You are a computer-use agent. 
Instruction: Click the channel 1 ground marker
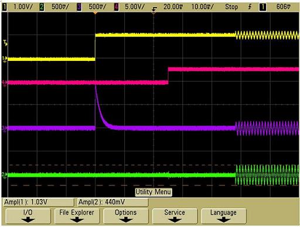[5, 59]
